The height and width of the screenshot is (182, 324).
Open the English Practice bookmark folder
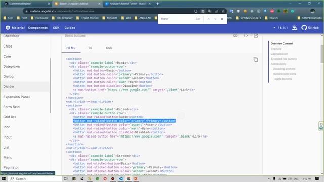pyautogui.click(x=88, y=18)
